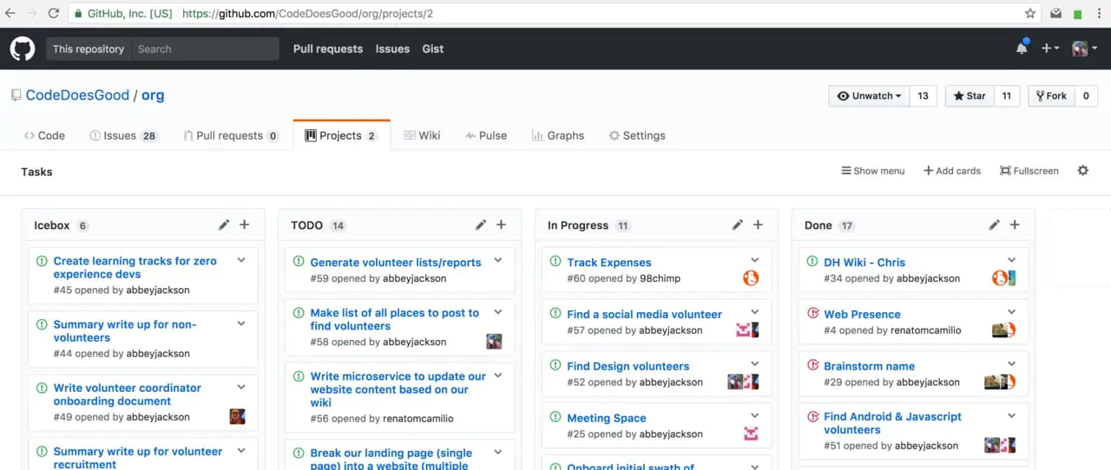Click the browser reload icon
The width and height of the screenshot is (1111, 470).
point(54,13)
